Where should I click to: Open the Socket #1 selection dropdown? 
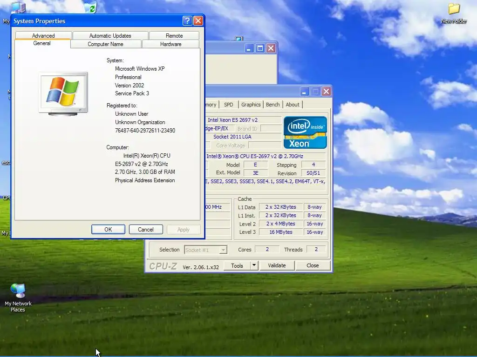pos(205,250)
